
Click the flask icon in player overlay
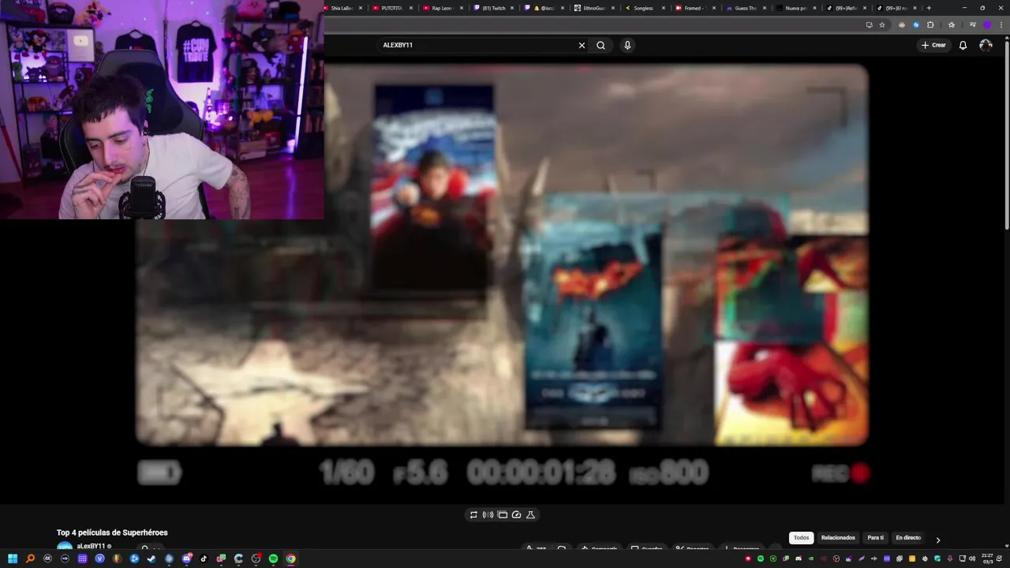pyautogui.click(x=530, y=514)
